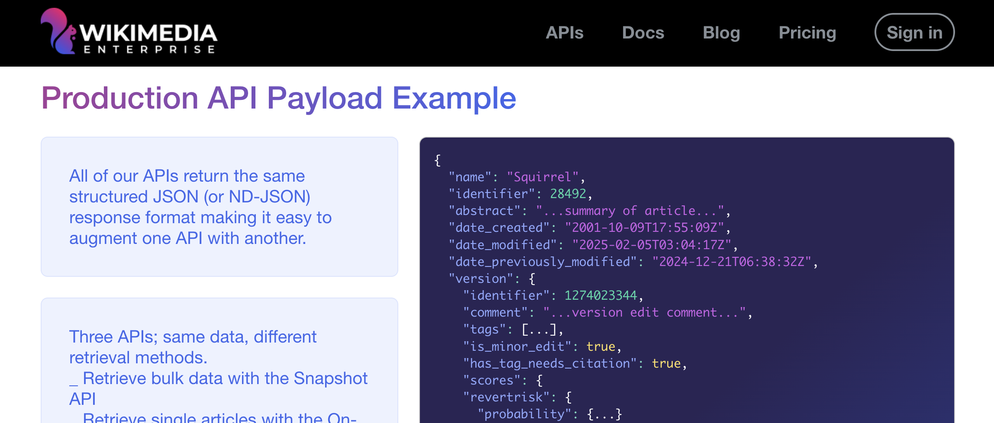Click the "revertrisk": { code line
The width and height of the screenshot is (994, 423).
[517, 397]
